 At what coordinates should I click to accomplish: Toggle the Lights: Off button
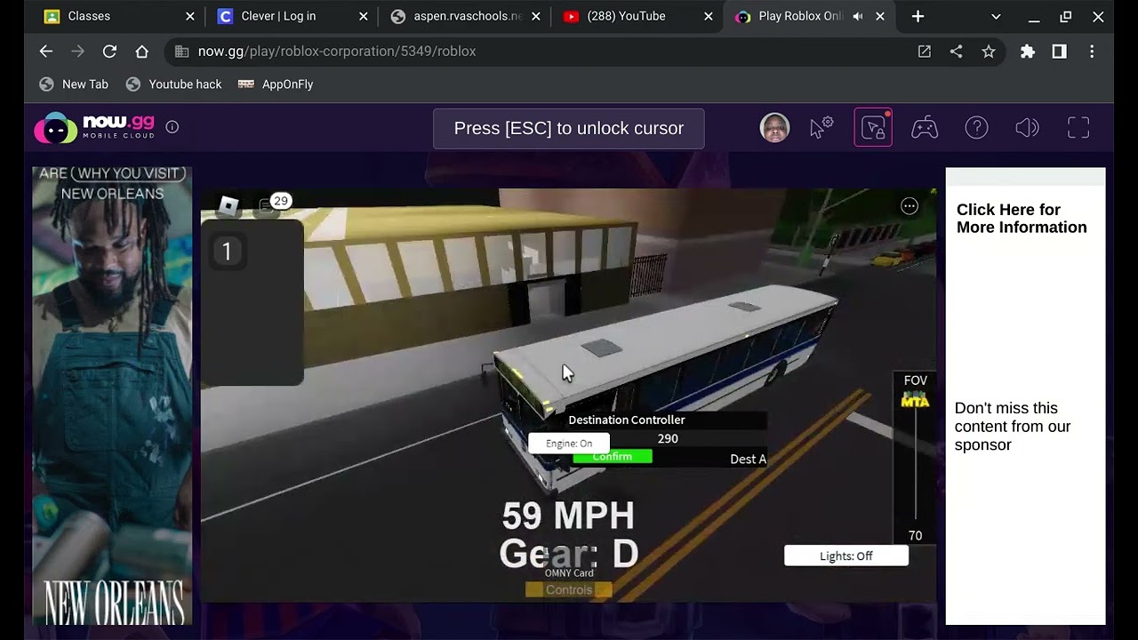846,556
